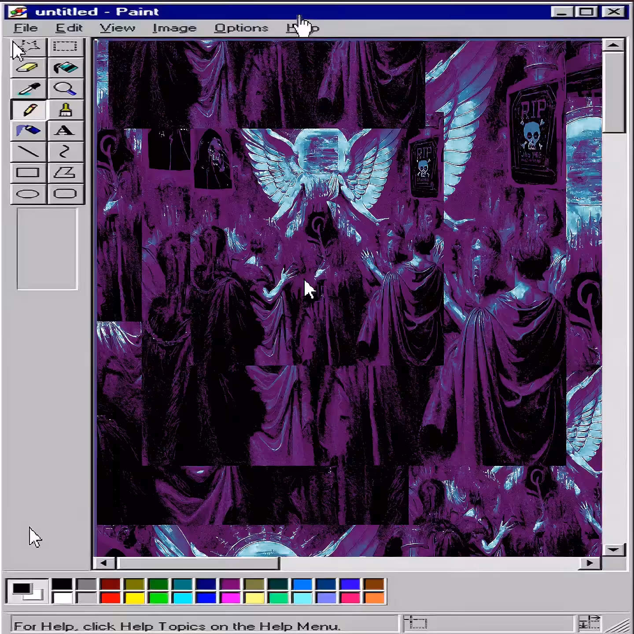
Task: Activate the Fill With Color bucket tool
Action: coord(65,68)
